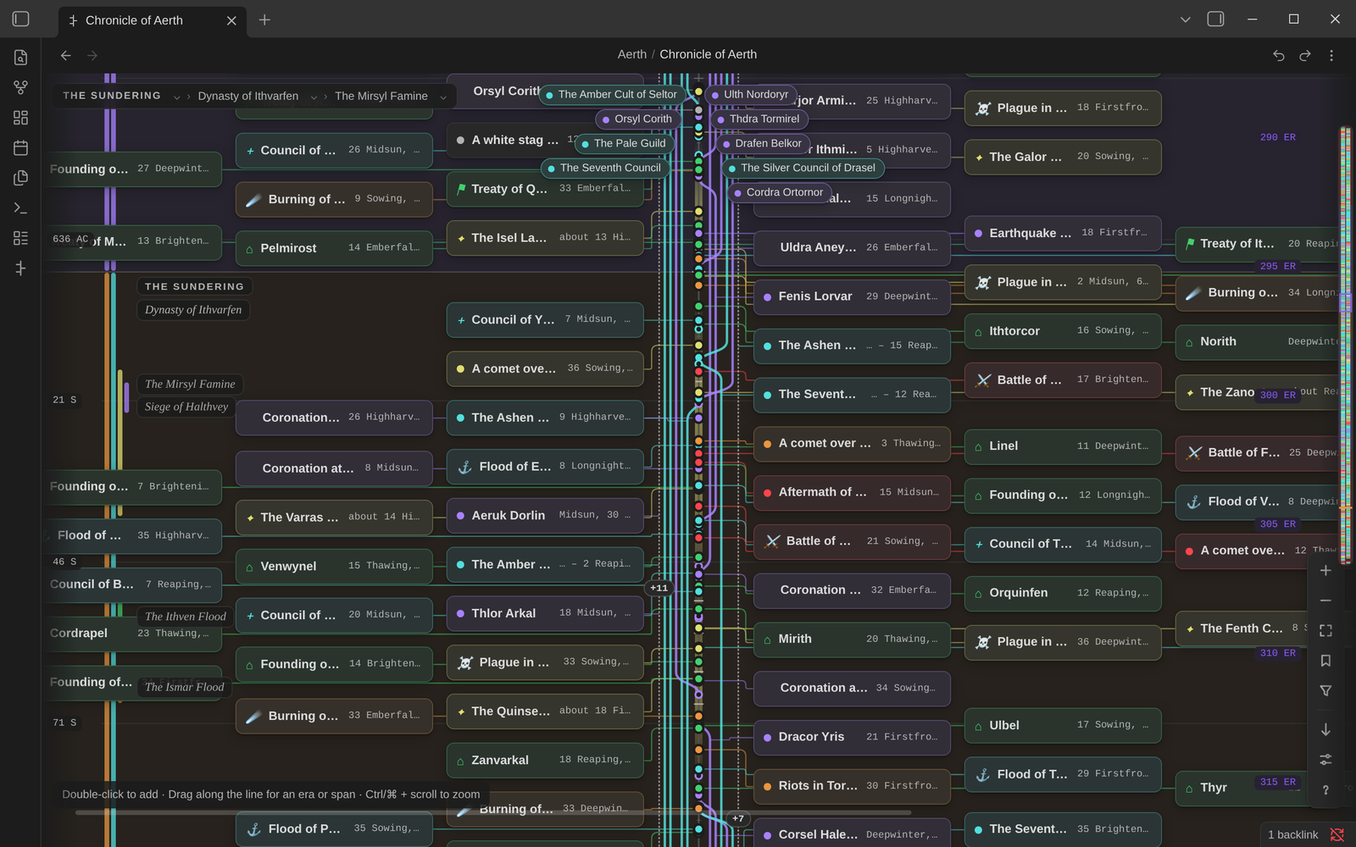Toggle the left sidebar panel
The height and width of the screenshot is (847, 1356).
pyautogui.click(x=21, y=19)
